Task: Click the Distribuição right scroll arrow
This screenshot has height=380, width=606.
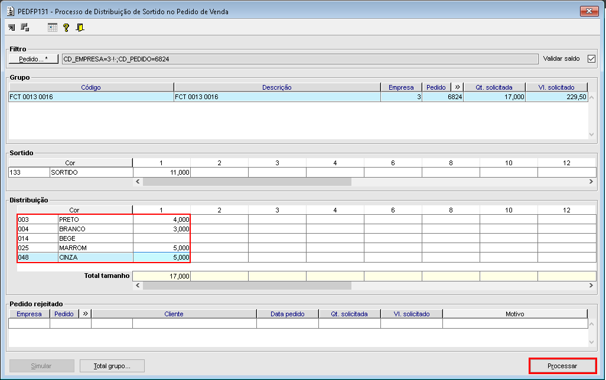Action: [591, 286]
